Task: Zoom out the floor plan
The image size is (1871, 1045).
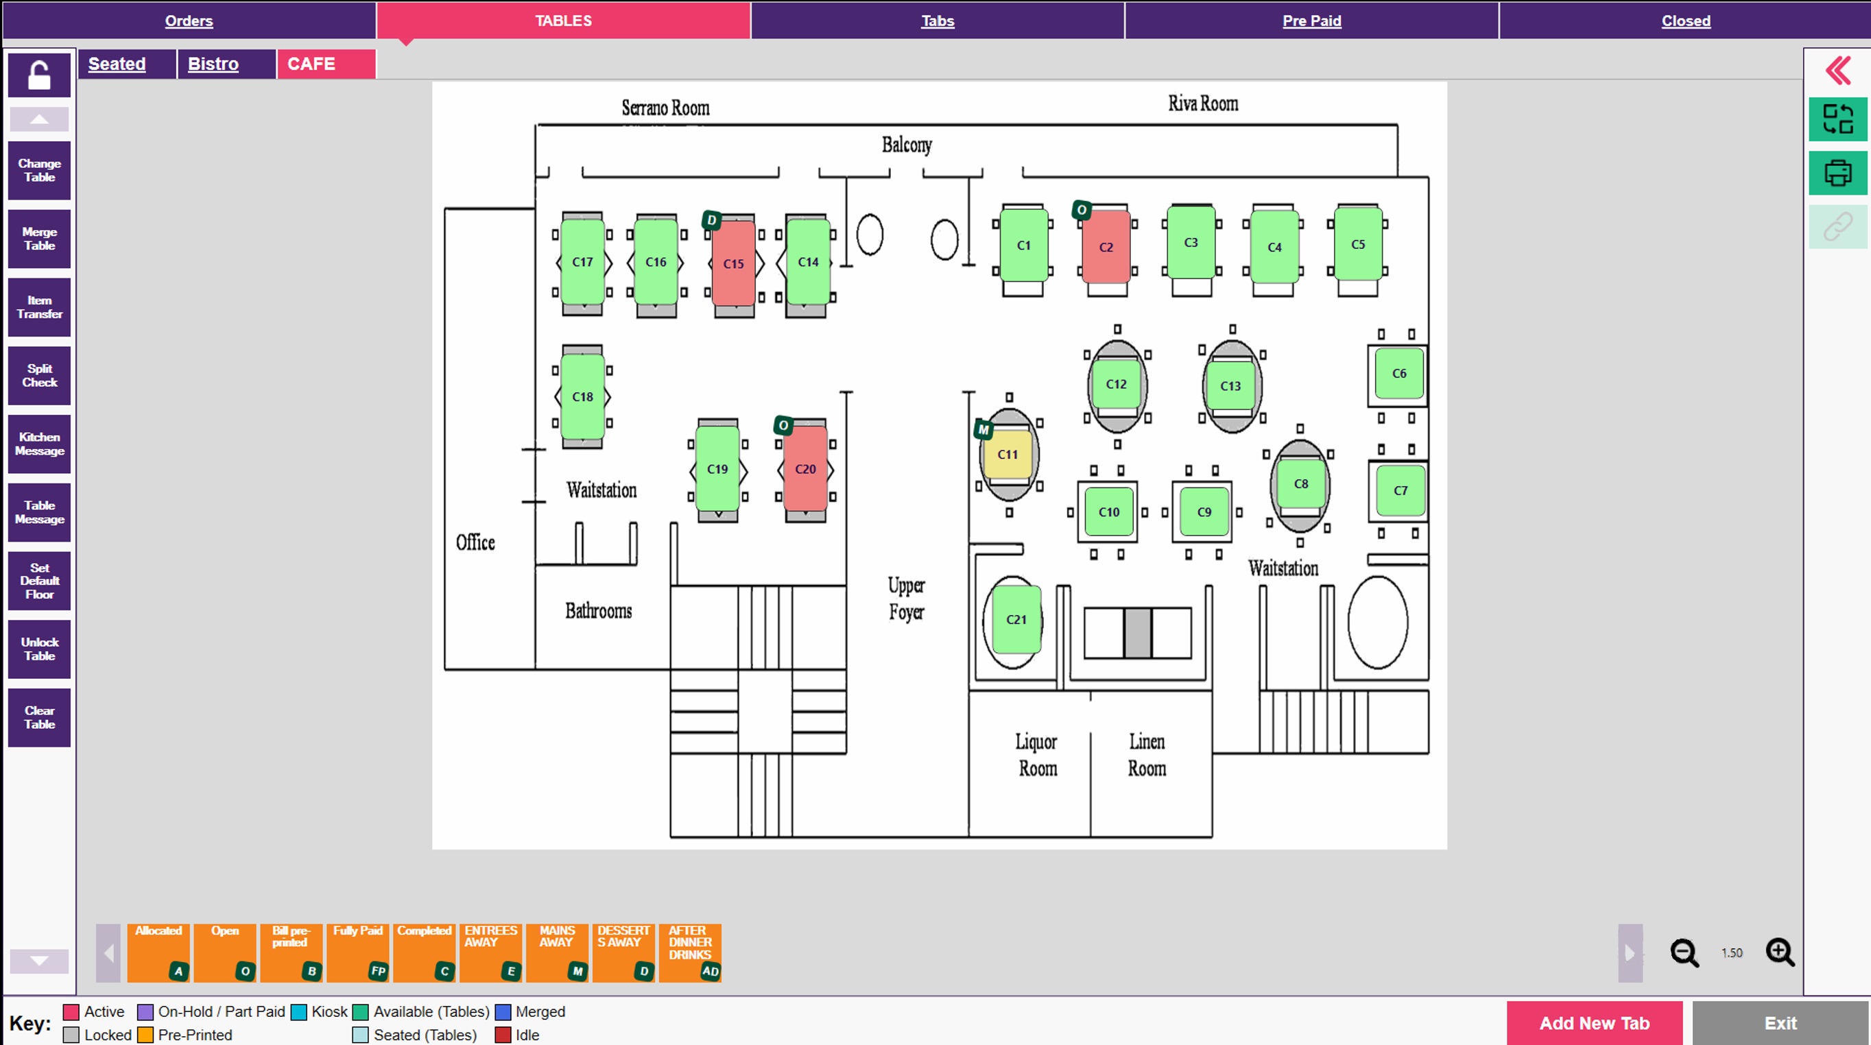Action: coord(1684,952)
